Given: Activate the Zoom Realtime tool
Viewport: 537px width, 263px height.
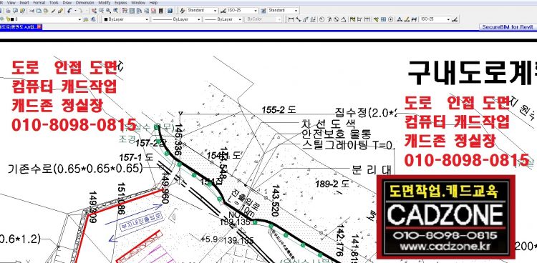Looking at the screenshot, I should 102,11.
